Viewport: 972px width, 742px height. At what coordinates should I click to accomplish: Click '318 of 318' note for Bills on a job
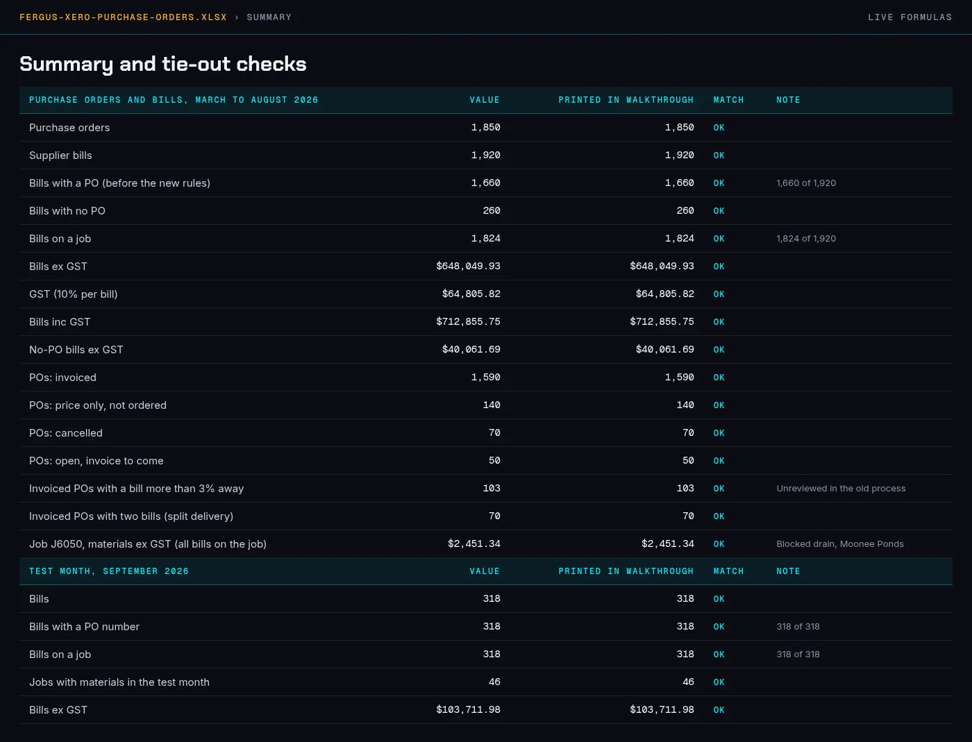[x=798, y=655]
